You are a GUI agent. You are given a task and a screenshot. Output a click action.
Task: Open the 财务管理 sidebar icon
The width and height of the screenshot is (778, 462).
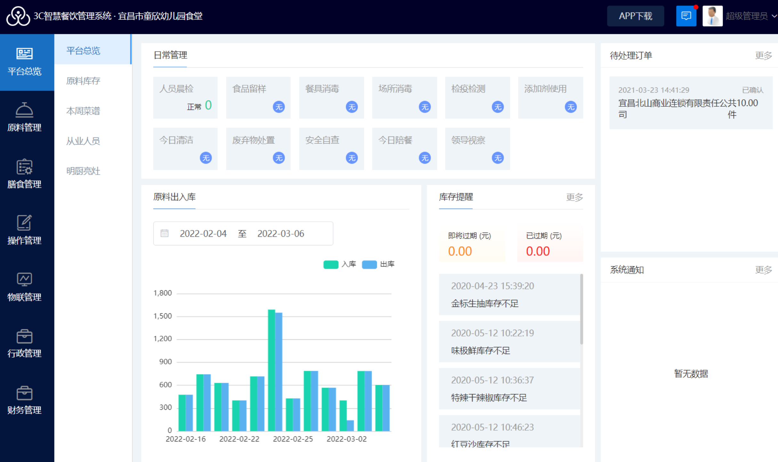[24, 393]
